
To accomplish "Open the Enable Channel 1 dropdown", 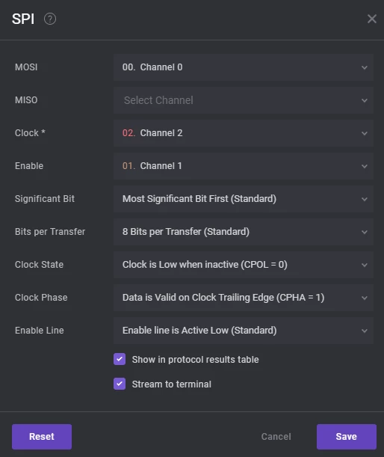I will [244, 166].
